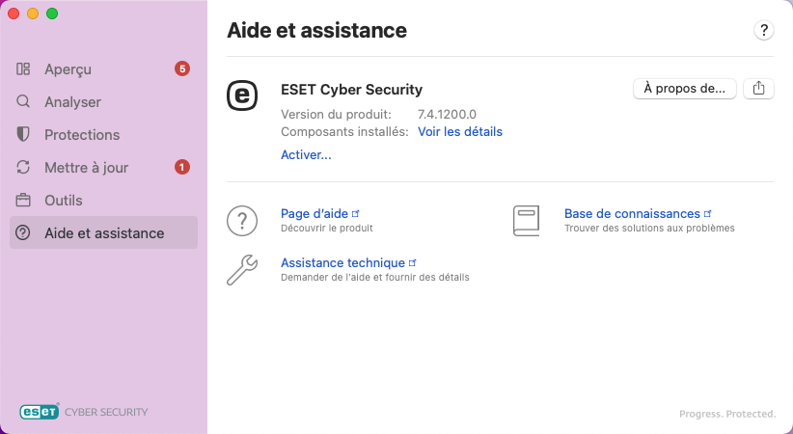Open the Base de connaissances link
Viewport: 793px width, 434px height.
(632, 213)
